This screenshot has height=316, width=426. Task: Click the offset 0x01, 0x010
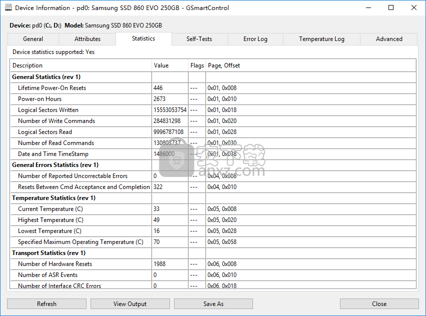222,99
